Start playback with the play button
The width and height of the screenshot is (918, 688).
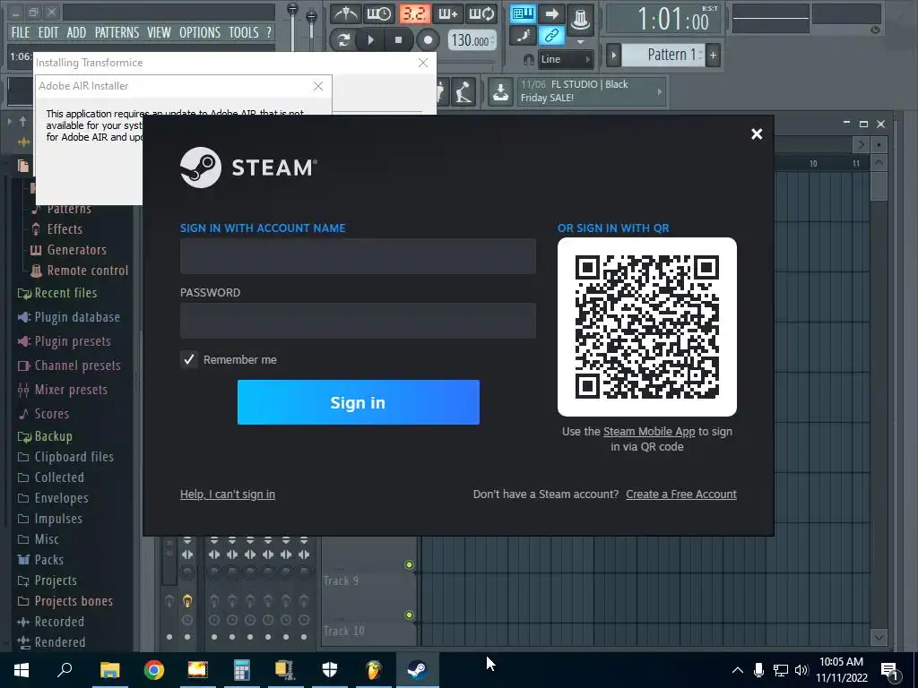pos(370,39)
